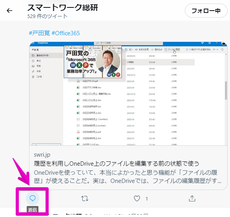Open the #Office365 hashtag link
The image size is (230, 217).
click(x=66, y=33)
